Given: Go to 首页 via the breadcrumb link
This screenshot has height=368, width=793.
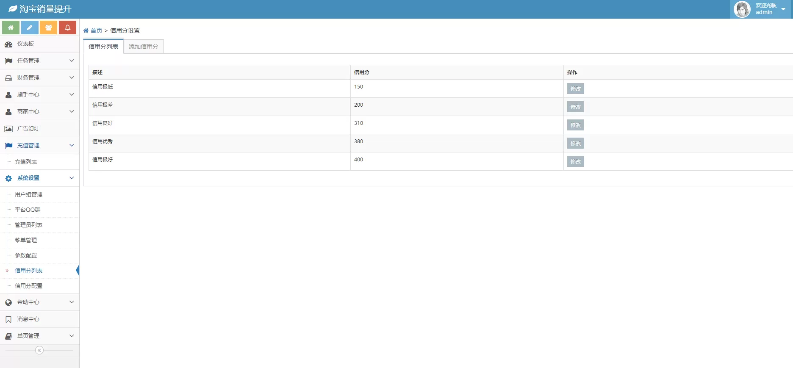Looking at the screenshot, I should [x=96, y=30].
